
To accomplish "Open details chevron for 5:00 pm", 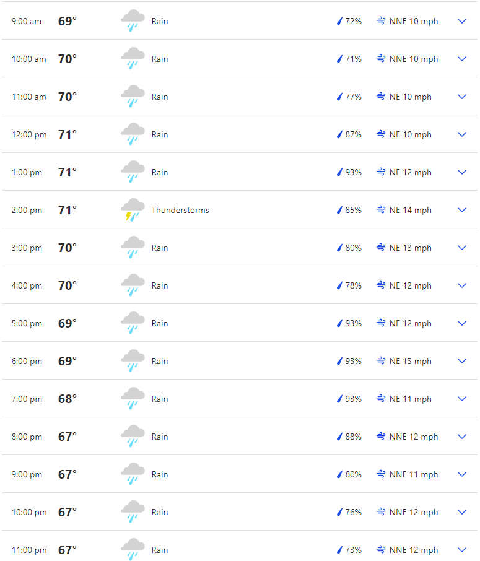I will [x=462, y=323].
